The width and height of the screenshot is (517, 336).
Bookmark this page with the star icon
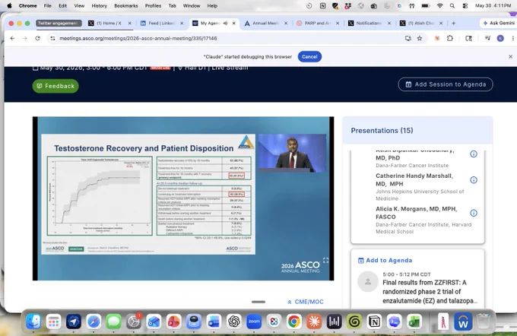pyautogui.click(x=420, y=38)
